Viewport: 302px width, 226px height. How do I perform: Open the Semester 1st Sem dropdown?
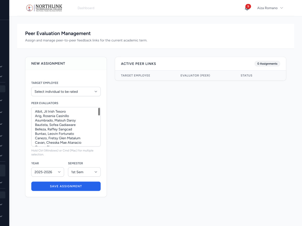point(84,172)
